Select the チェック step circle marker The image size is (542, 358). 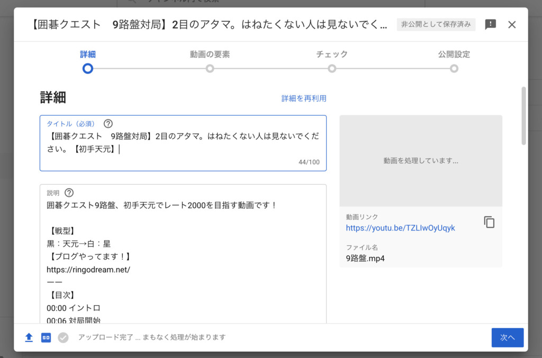tap(332, 68)
